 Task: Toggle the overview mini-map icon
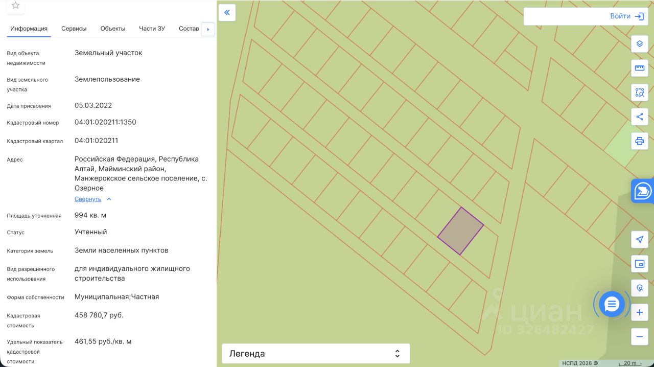(x=640, y=264)
